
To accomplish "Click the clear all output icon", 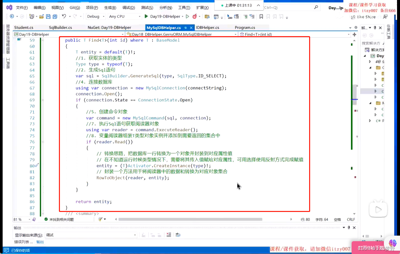I will point(169,235).
